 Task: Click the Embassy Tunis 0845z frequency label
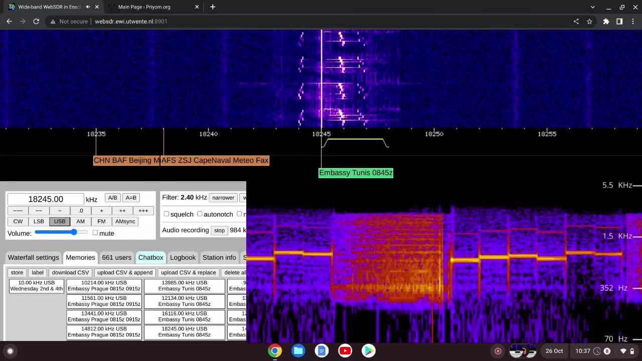[x=356, y=173]
